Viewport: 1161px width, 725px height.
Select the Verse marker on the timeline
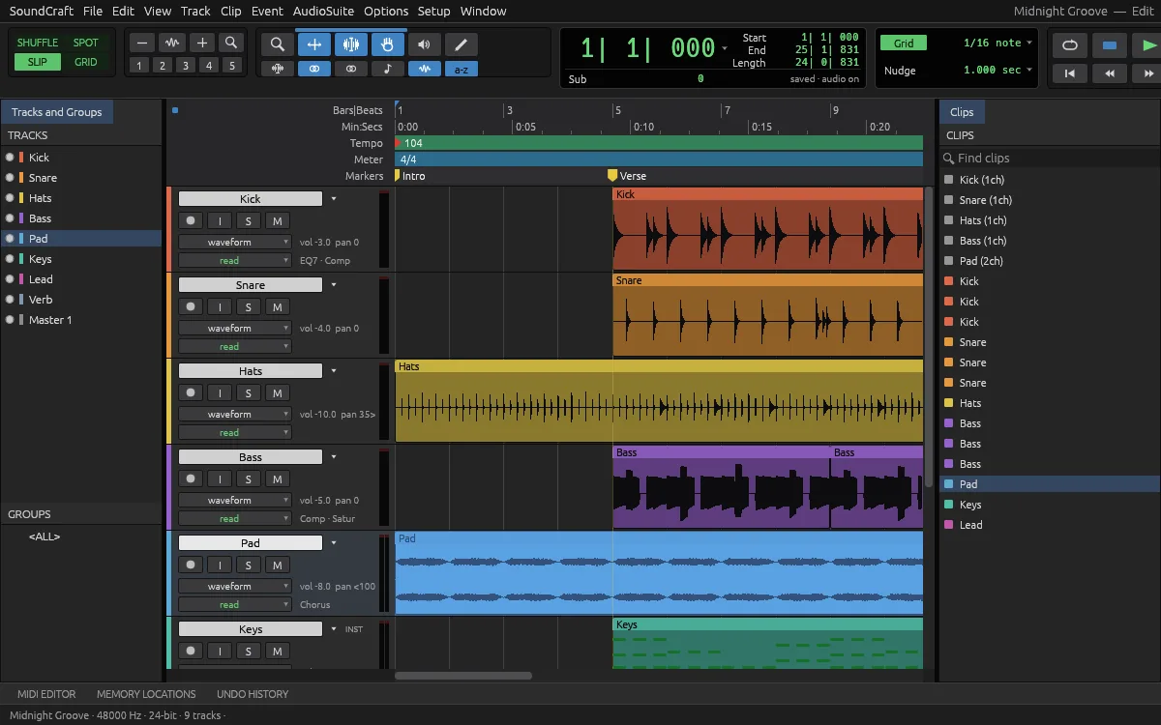pyautogui.click(x=627, y=176)
